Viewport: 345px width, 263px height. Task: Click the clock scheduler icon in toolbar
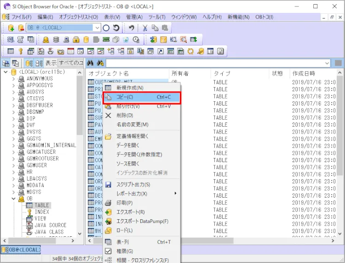(136, 40)
